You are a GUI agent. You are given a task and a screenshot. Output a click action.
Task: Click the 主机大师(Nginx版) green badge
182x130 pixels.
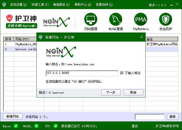point(22,26)
